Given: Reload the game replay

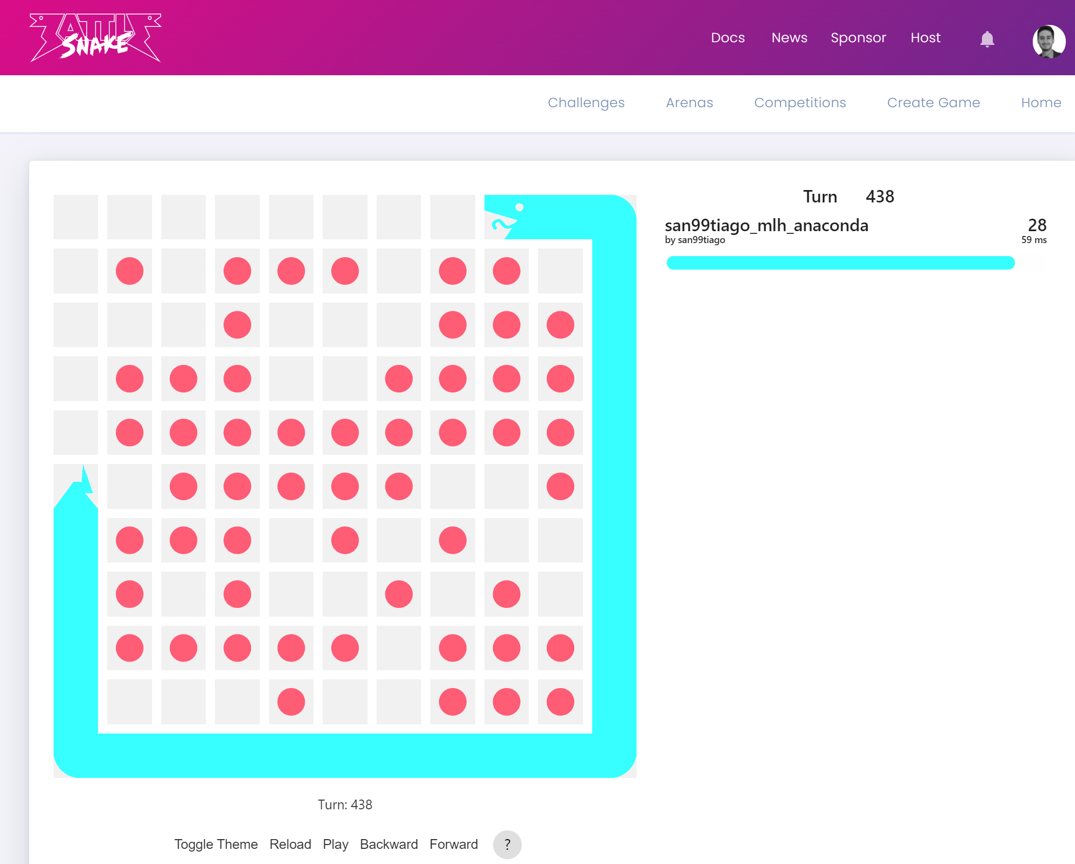Looking at the screenshot, I should 290,845.
